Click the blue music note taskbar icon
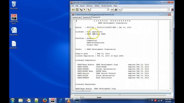This screenshot has height=103, width=184. tap(61, 100)
